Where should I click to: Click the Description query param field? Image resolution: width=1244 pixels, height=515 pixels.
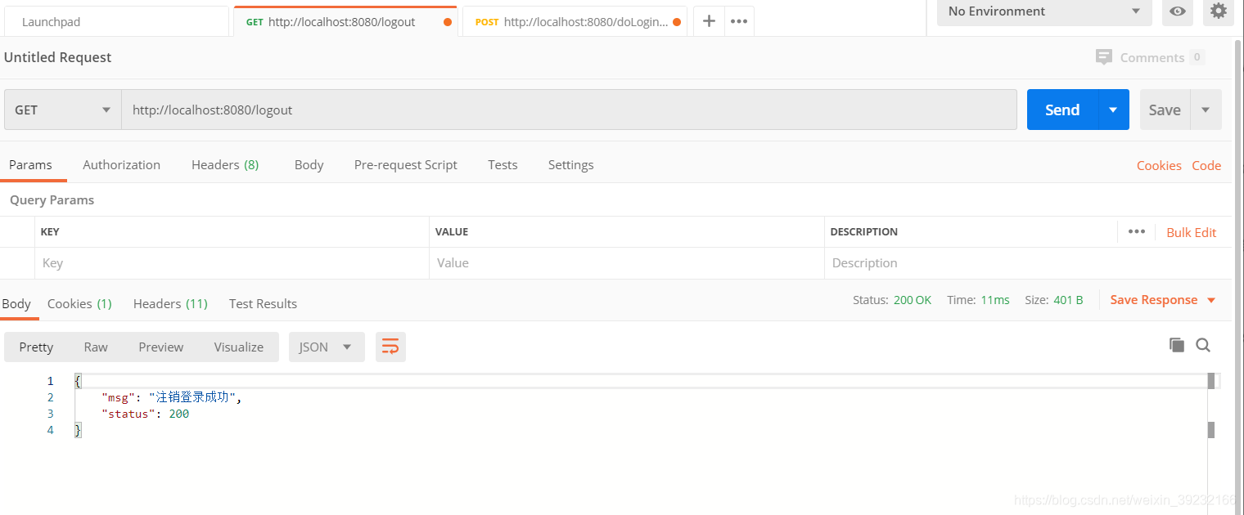click(x=1028, y=262)
